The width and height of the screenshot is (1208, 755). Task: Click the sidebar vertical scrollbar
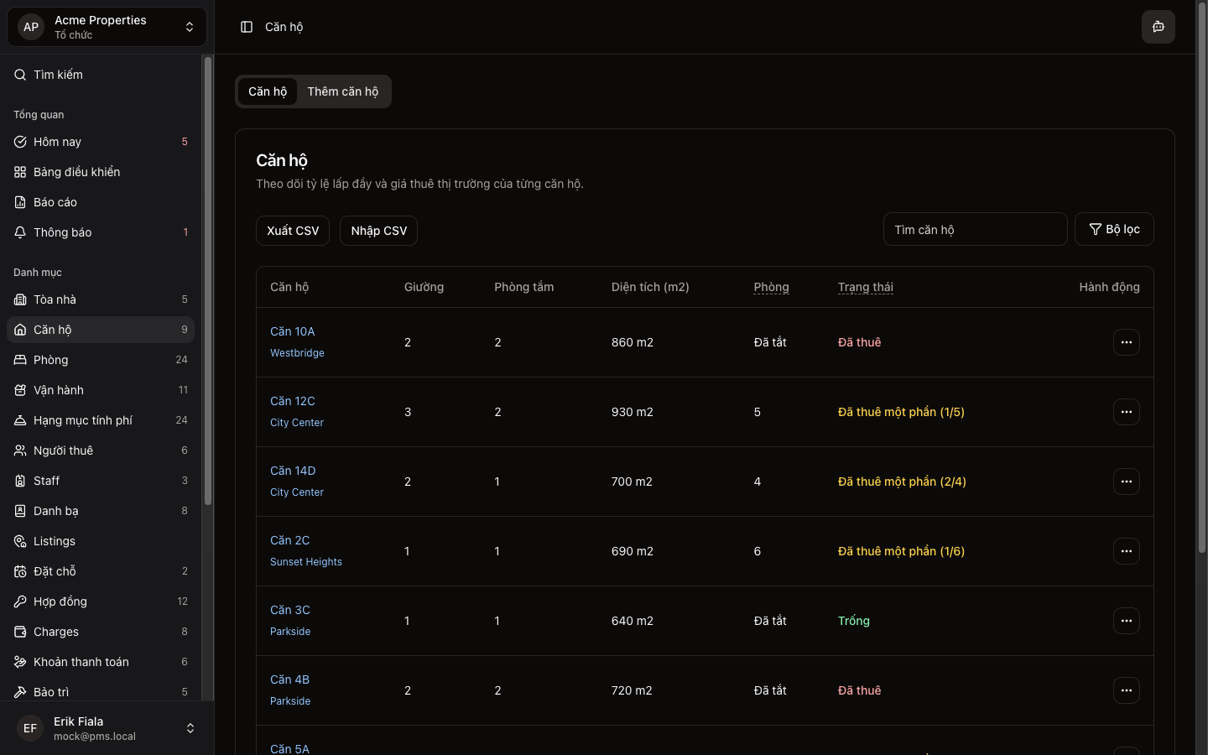208,281
